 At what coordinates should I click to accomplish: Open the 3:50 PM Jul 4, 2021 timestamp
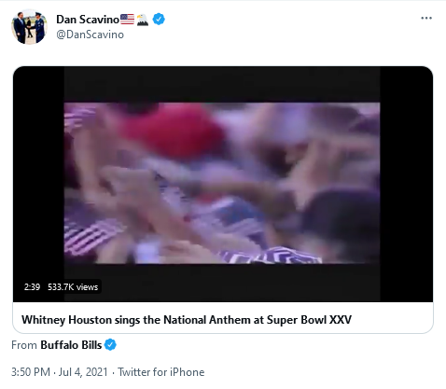point(60,372)
